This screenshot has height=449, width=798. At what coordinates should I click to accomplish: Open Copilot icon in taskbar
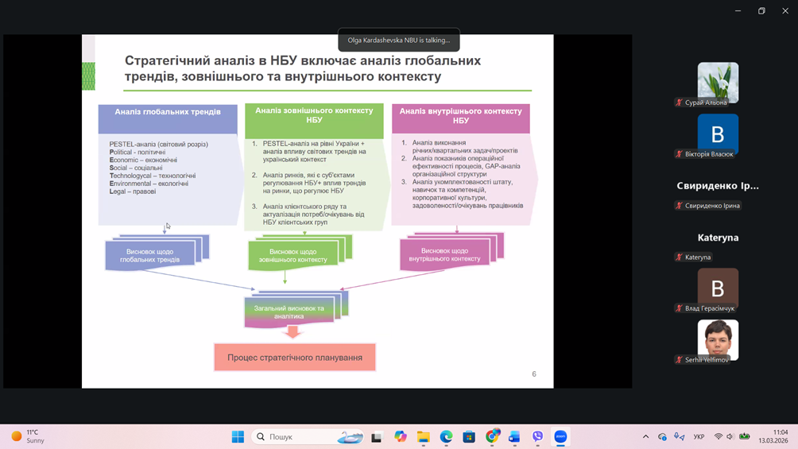pyautogui.click(x=401, y=436)
